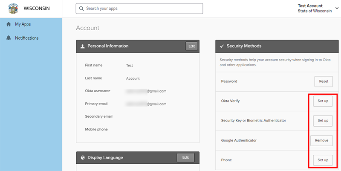Click the globe icon in Display Language header
The height and width of the screenshot is (171, 341).
pos(82,157)
